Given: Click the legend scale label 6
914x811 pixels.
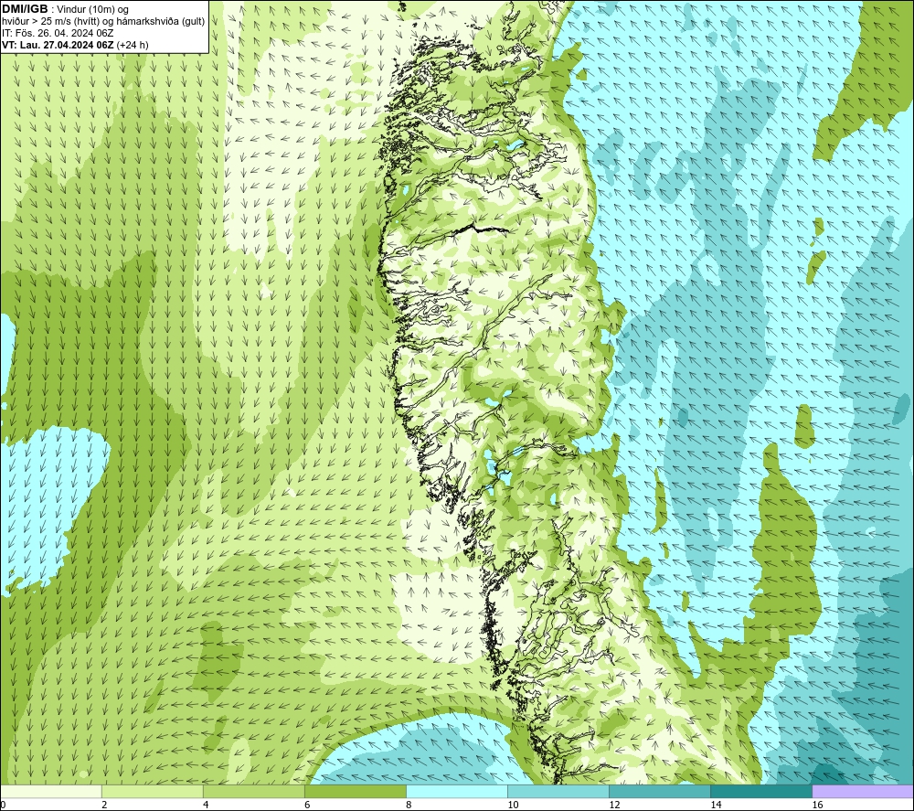Looking at the screenshot, I should [x=307, y=805].
